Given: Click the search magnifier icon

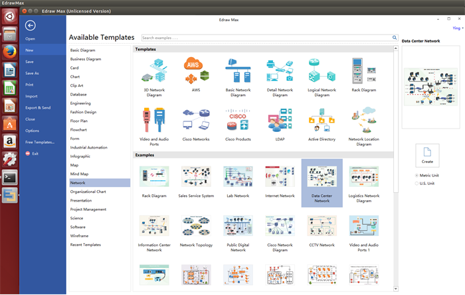Looking at the screenshot, I should click(x=395, y=38).
